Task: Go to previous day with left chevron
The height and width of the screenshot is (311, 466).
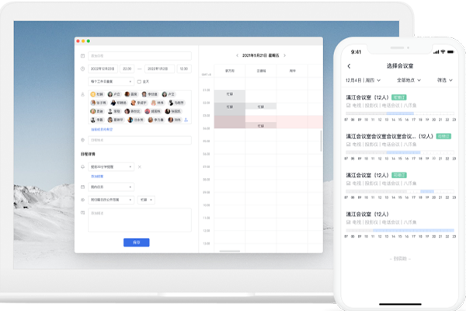Action: [x=237, y=55]
